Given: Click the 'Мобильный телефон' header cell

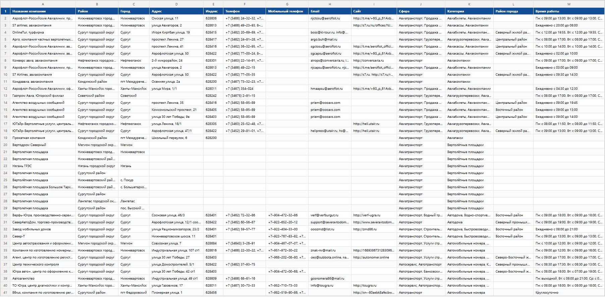Looking at the screenshot, I should 287,11.
